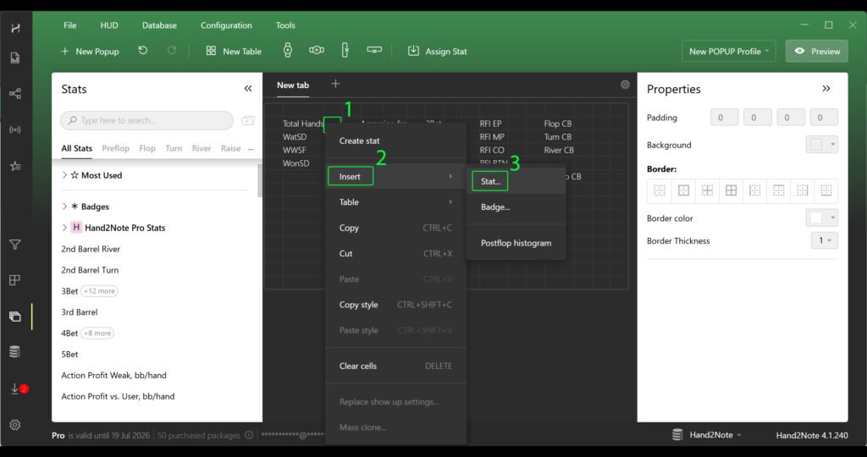Expand the Most Used stats group
The height and width of the screenshot is (457, 867).
click(65, 175)
